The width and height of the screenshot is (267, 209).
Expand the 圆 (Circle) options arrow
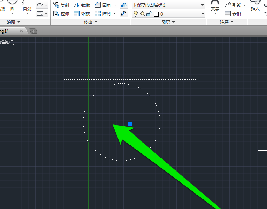12,13
